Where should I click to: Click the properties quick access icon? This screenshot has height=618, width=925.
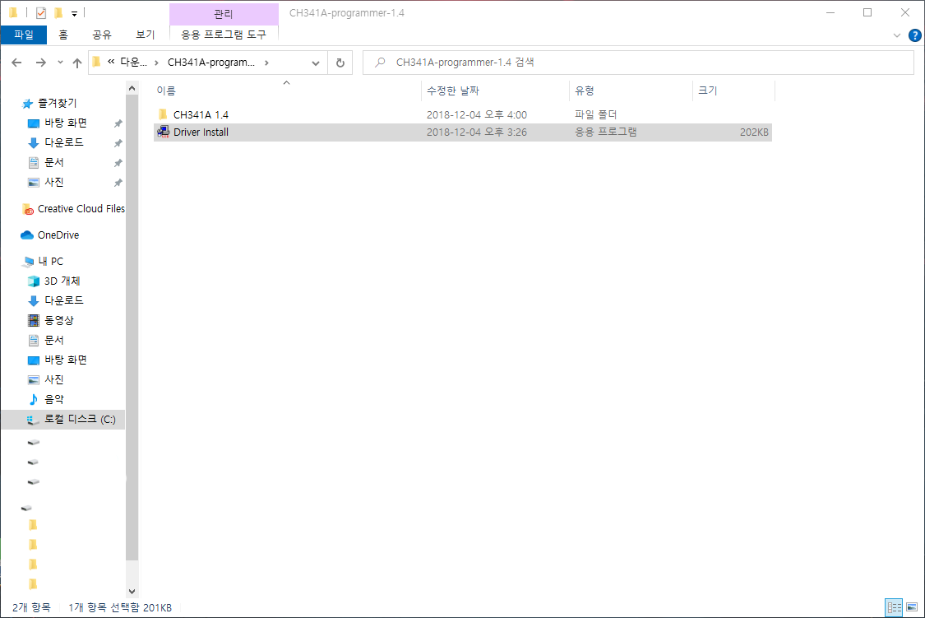pos(41,13)
